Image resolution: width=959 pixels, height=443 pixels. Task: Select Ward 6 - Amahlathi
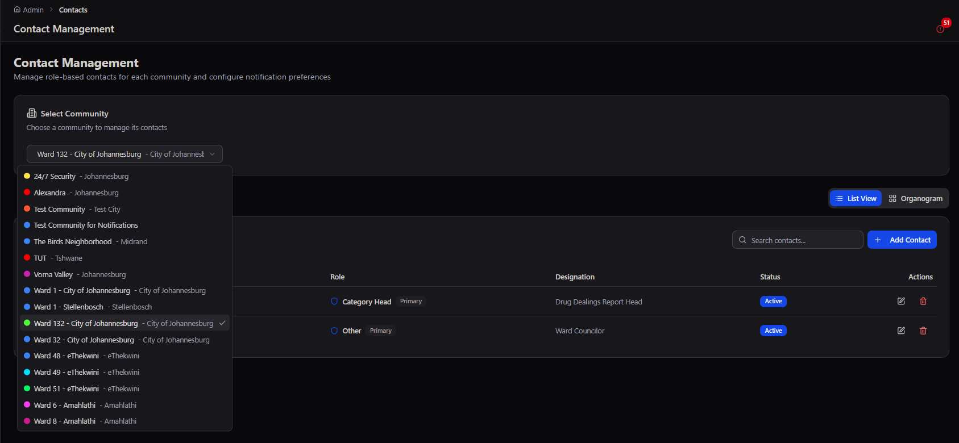(x=124, y=406)
